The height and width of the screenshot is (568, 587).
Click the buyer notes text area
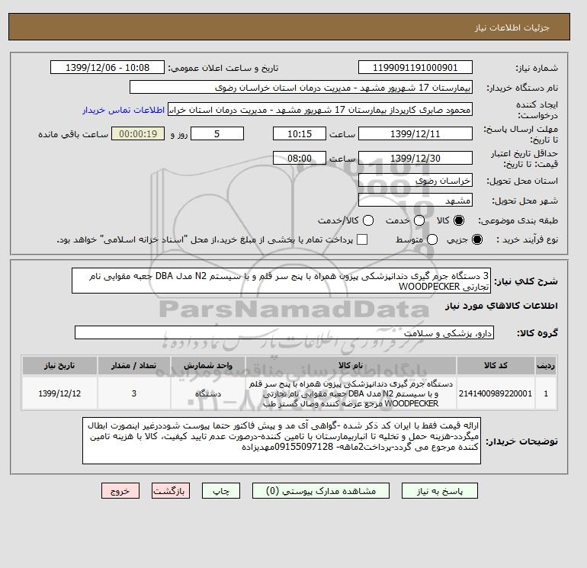[x=281, y=441]
